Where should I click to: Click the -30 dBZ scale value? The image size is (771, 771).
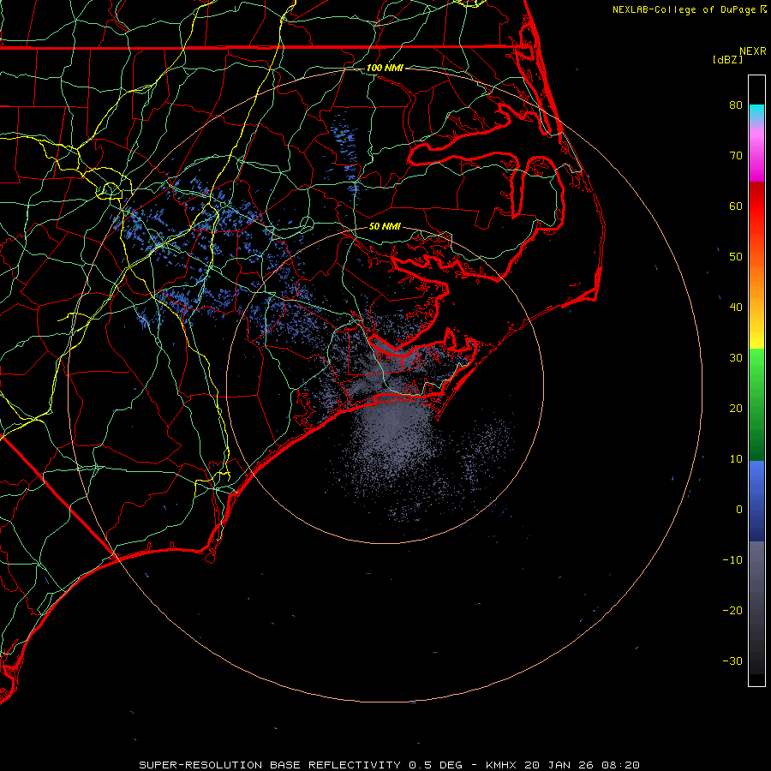click(732, 660)
